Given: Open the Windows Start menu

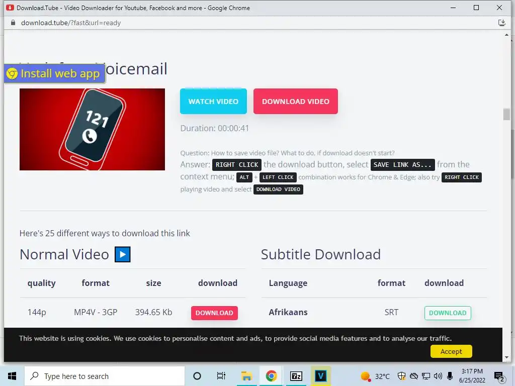Looking at the screenshot, I should click(12, 376).
